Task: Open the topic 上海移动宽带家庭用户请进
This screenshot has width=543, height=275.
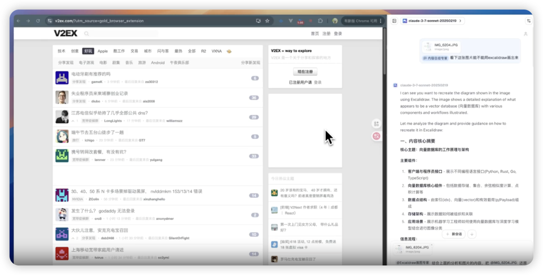Action: click(97, 250)
